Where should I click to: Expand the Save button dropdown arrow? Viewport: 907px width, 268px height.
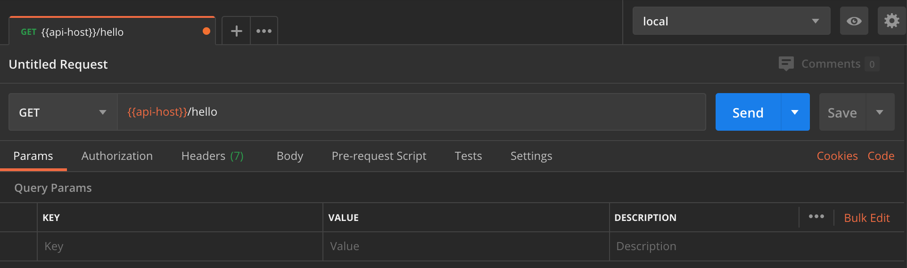point(880,112)
